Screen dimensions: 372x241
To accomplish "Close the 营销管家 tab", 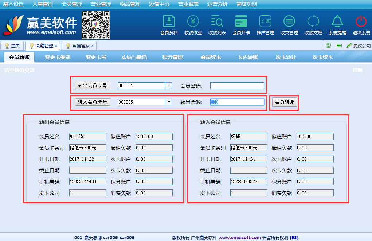I will 93,46.
